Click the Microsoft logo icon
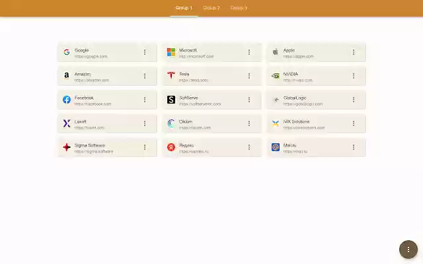The width and height of the screenshot is (423, 264). (171, 52)
